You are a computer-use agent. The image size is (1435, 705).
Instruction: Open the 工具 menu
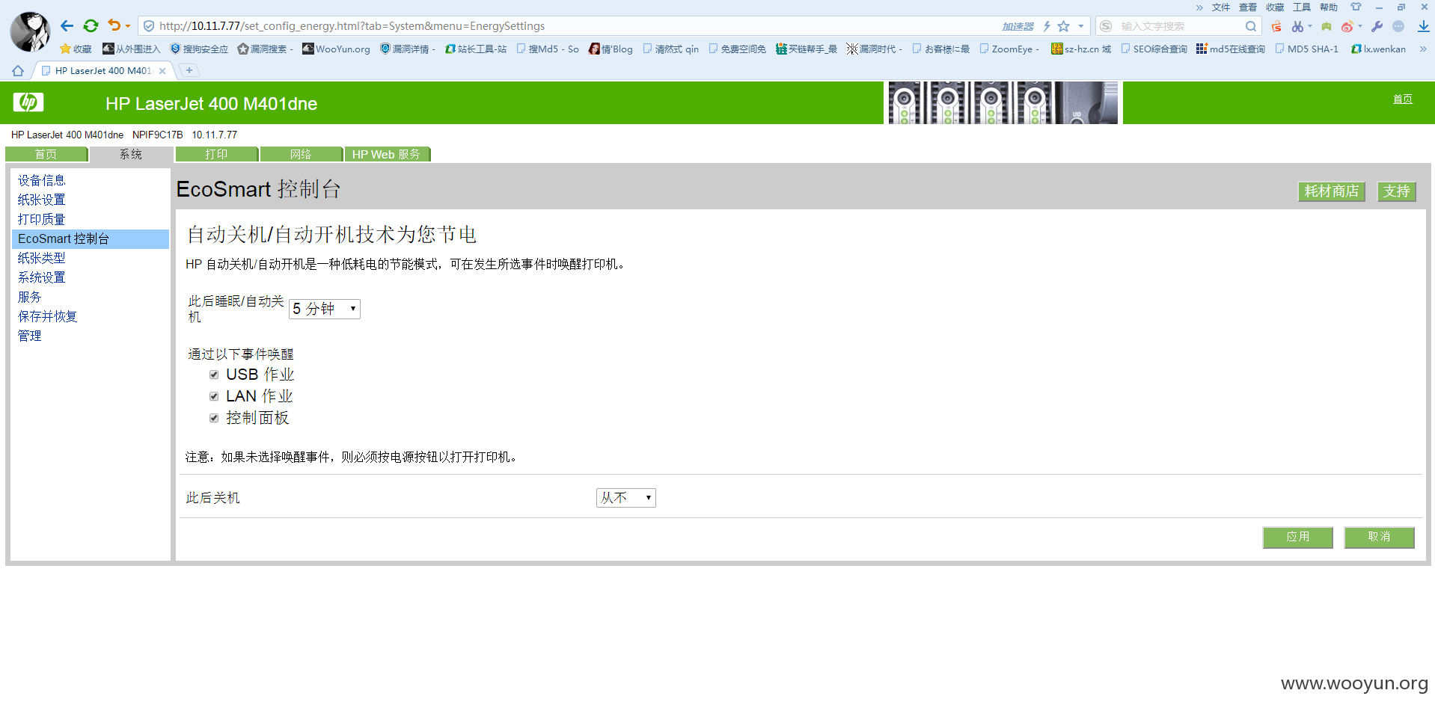coord(1302,7)
